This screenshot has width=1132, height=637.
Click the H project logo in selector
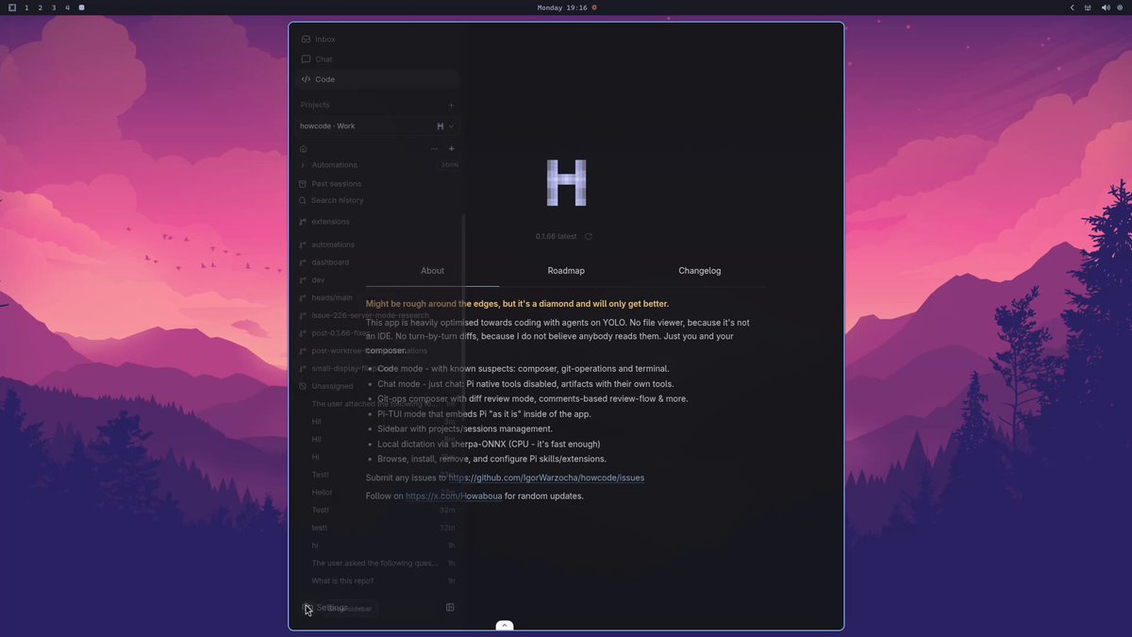[x=440, y=126]
